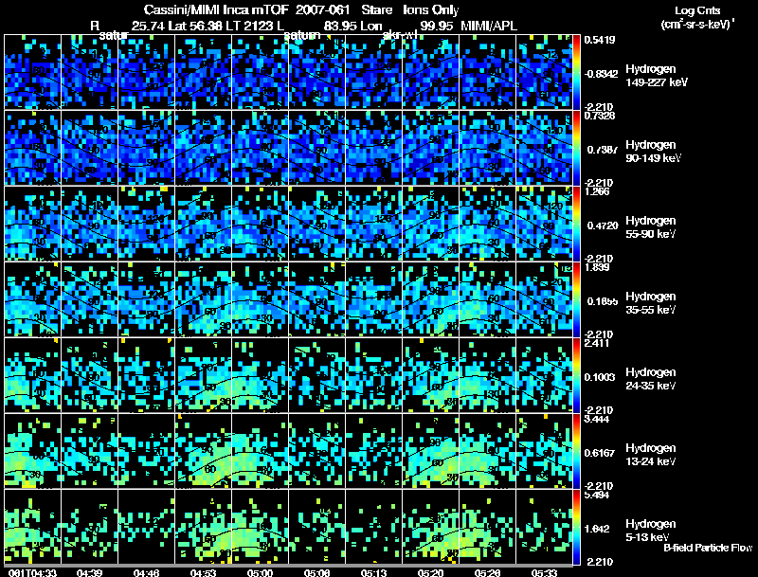Click the Hydrogen 149-227 keV row label
Viewport: 758px width, 577px height.
(656, 76)
